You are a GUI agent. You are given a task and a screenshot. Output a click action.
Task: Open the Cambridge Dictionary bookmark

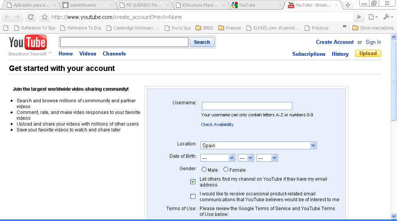(133, 28)
